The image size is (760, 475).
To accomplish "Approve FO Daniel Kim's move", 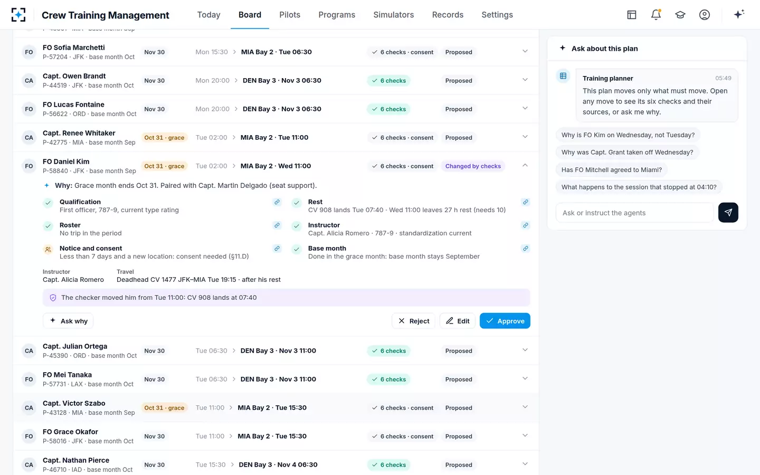I will (x=505, y=321).
